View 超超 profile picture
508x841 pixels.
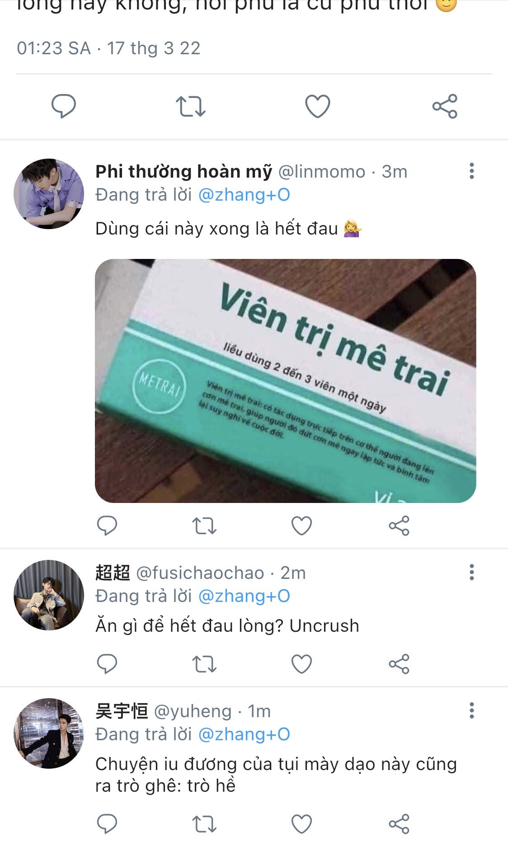[49, 595]
